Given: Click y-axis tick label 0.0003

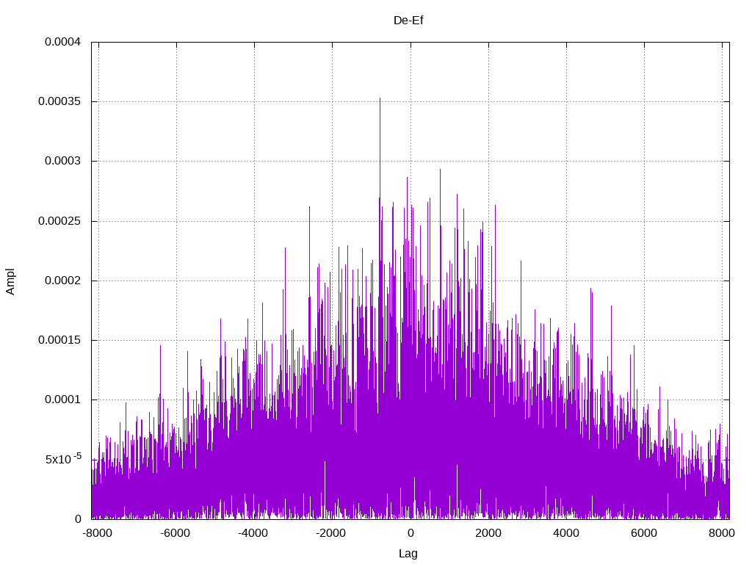Looking at the screenshot, I should coord(63,161).
